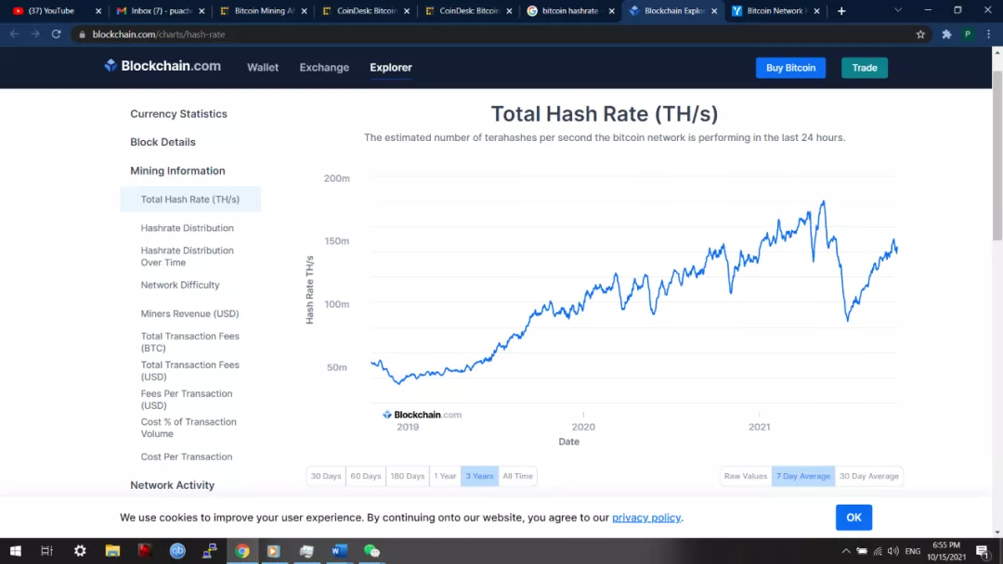Expand the Block Details section

coord(163,142)
